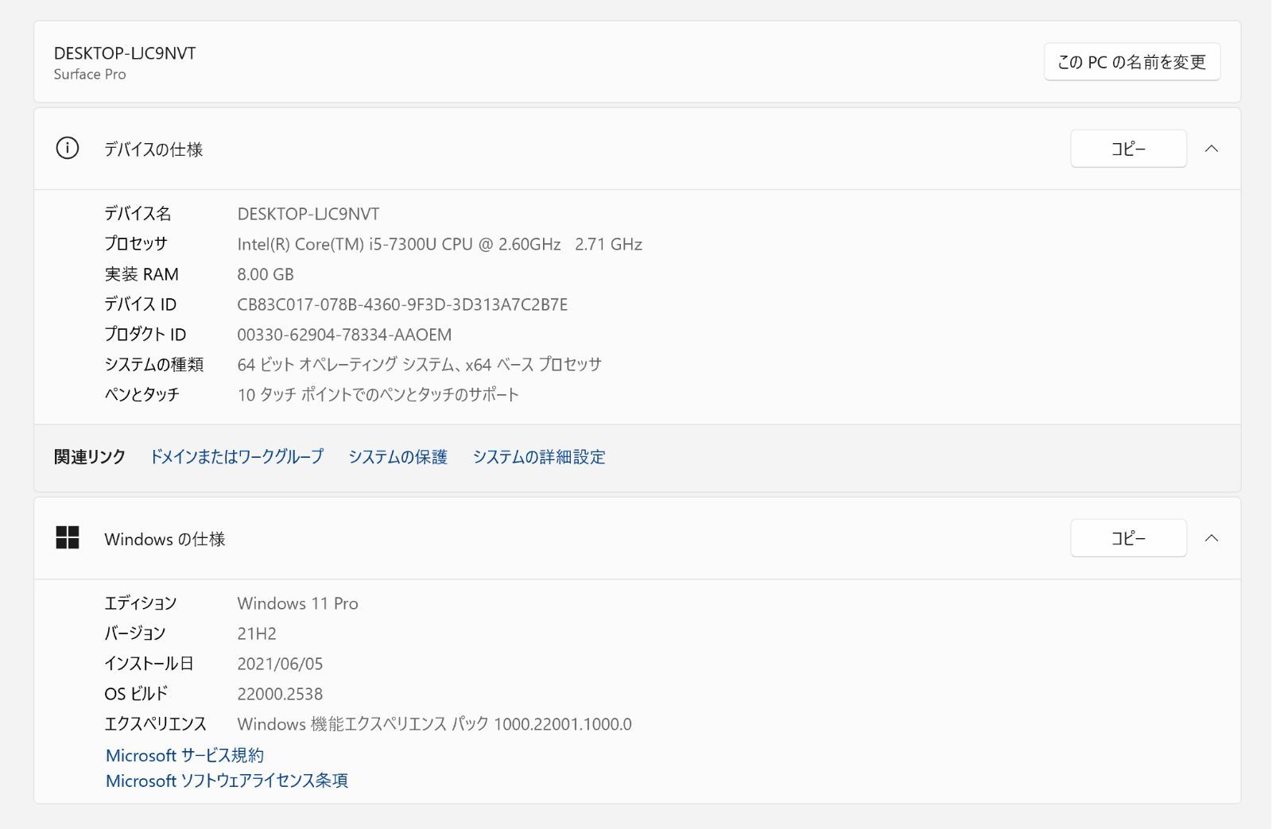
Task: Click the ペンとタッチ 10 タッチ ポイント value
Action: [x=378, y=395]
